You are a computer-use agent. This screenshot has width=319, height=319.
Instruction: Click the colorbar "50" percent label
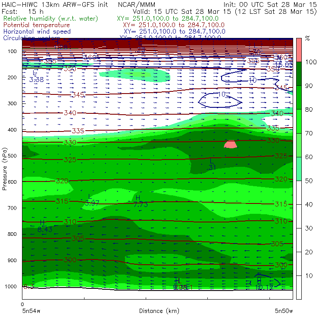(x=309, y=181)
